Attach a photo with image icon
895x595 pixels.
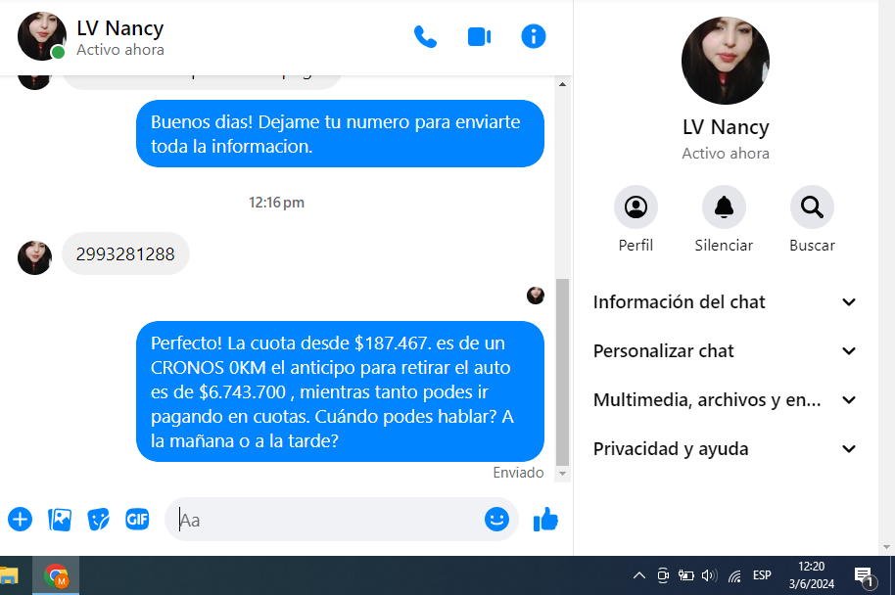[x=60, y=520]
